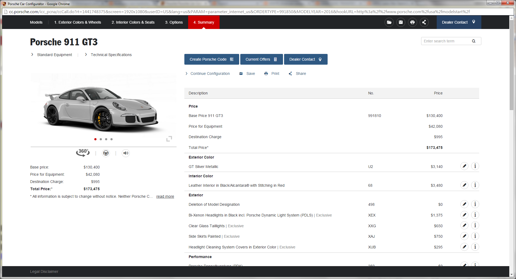Click the share icon in top bar
Image resolution: width=516 pixels, height=279 pixels.
point(424,22)
